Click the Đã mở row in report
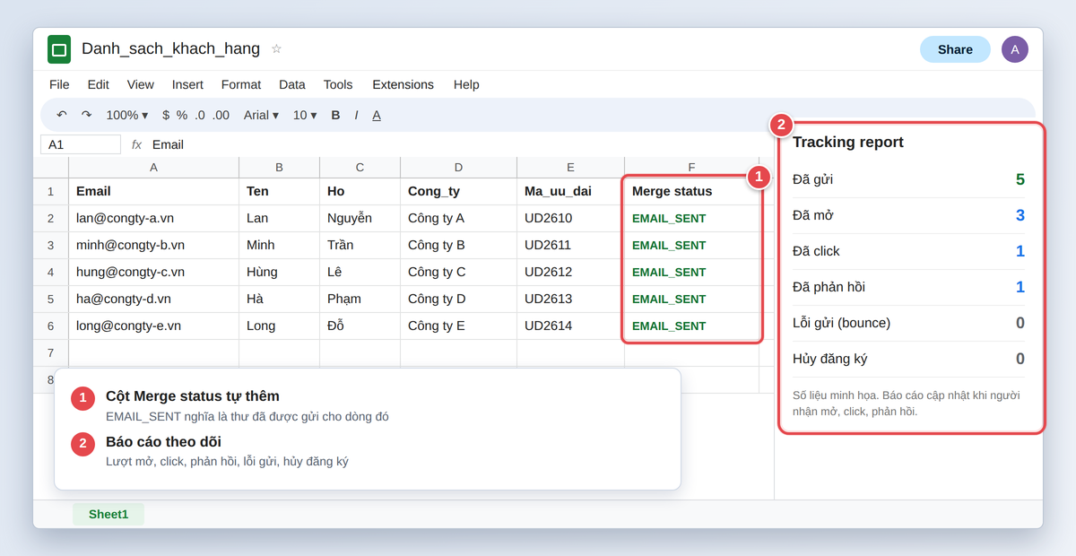1076x556 pixels. [908, 215]
